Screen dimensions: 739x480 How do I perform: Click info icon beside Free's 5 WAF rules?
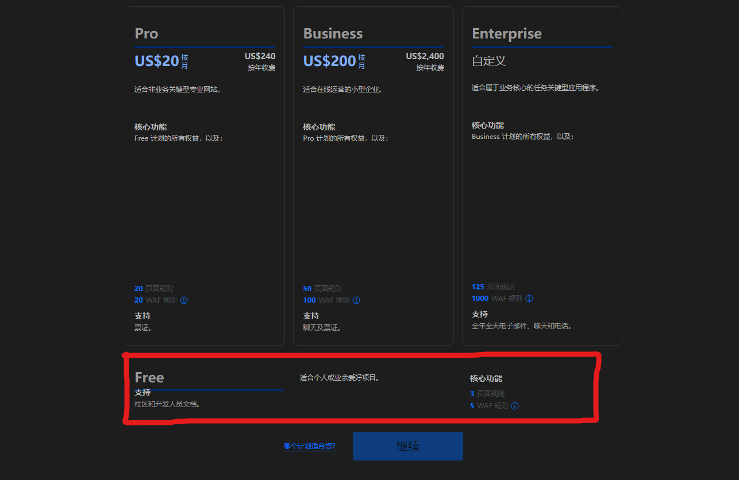tap(515, 406)
